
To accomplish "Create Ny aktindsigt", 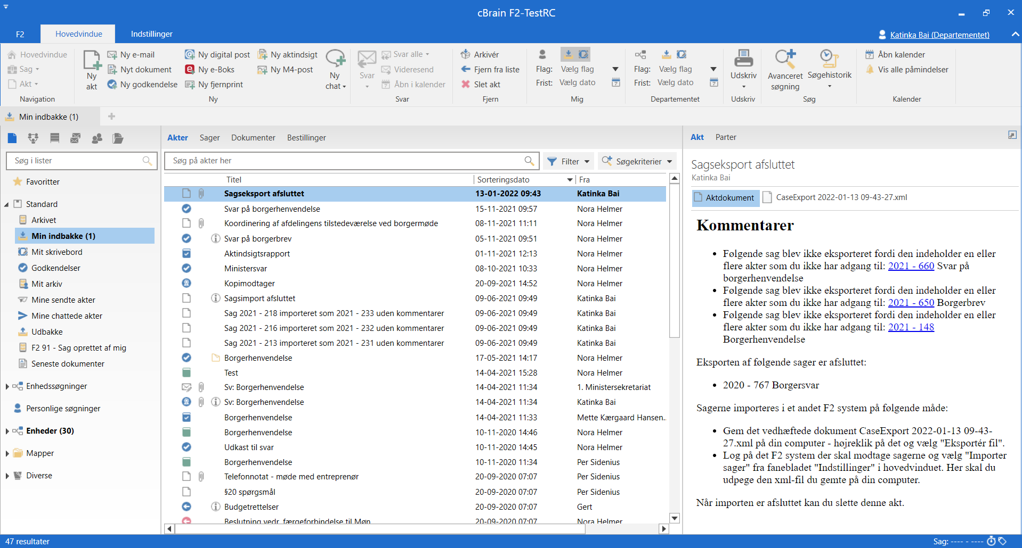I will [x=288, y=55].
